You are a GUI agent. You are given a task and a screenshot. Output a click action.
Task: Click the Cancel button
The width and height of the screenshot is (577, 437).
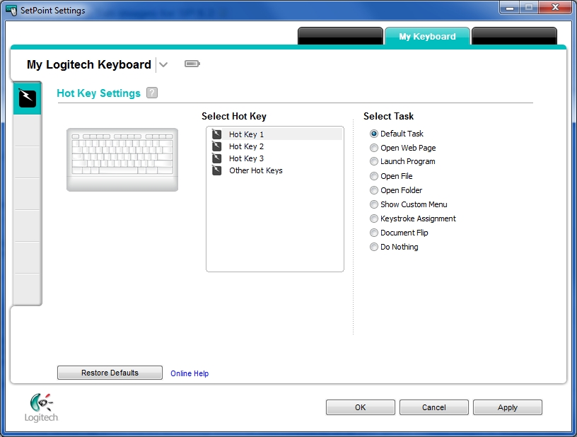434,407
